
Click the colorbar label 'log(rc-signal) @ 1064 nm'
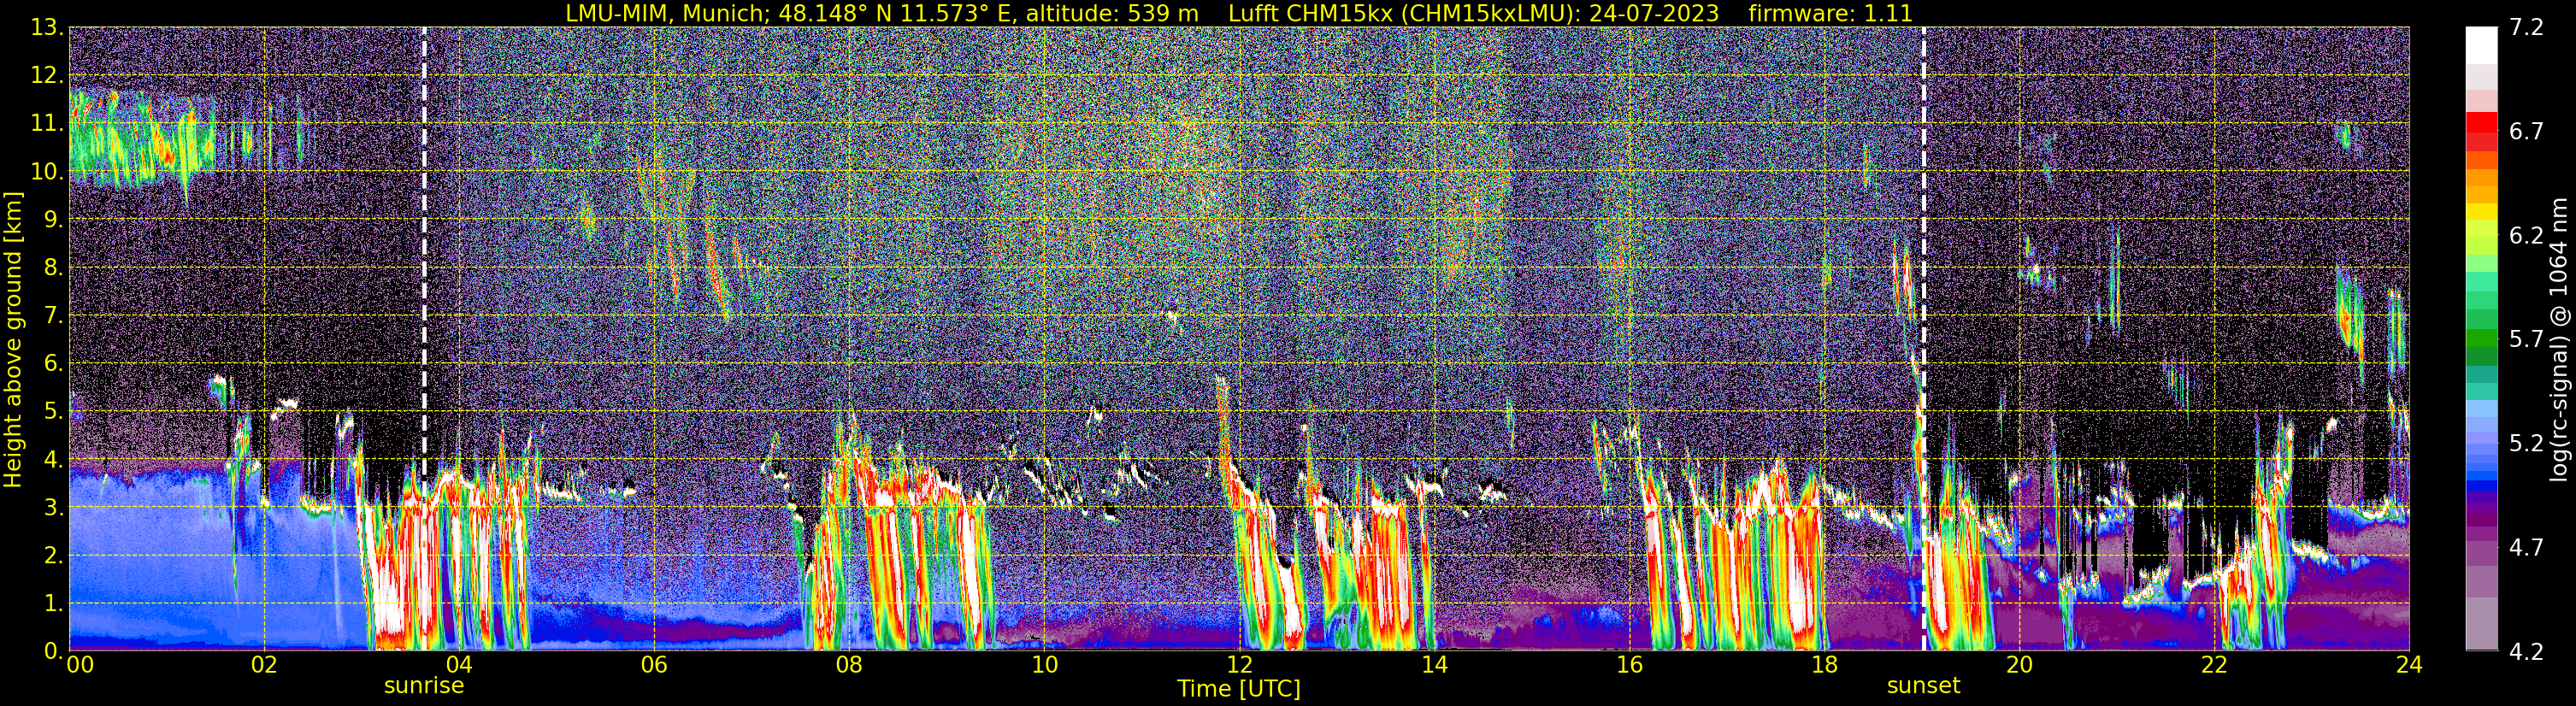(2560, 339)
